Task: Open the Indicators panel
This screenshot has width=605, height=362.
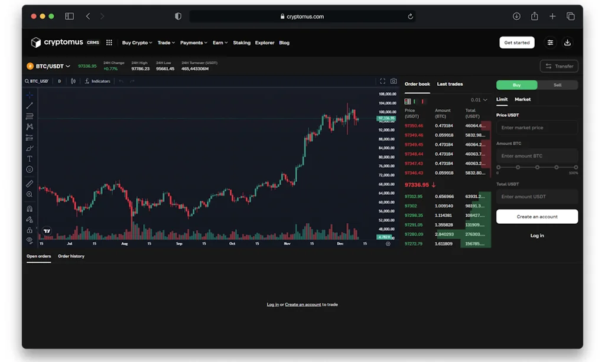Action: click(x=97, y=81)
